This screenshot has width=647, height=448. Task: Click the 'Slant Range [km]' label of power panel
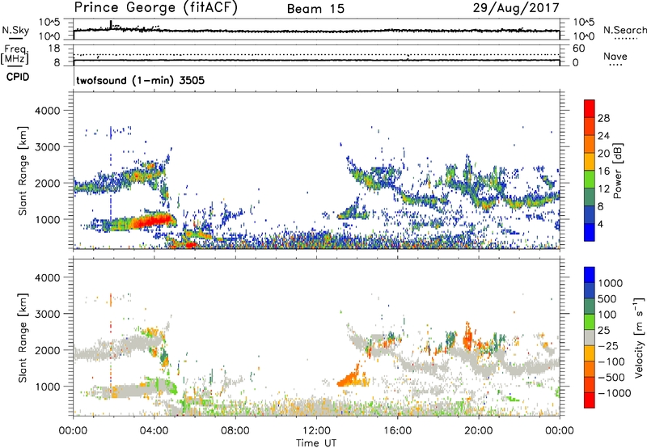(x=23, y=171)
